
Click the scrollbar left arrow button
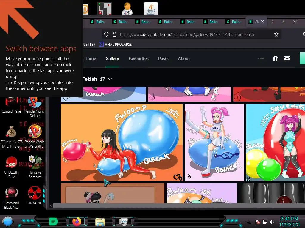(x=51, y=206)
